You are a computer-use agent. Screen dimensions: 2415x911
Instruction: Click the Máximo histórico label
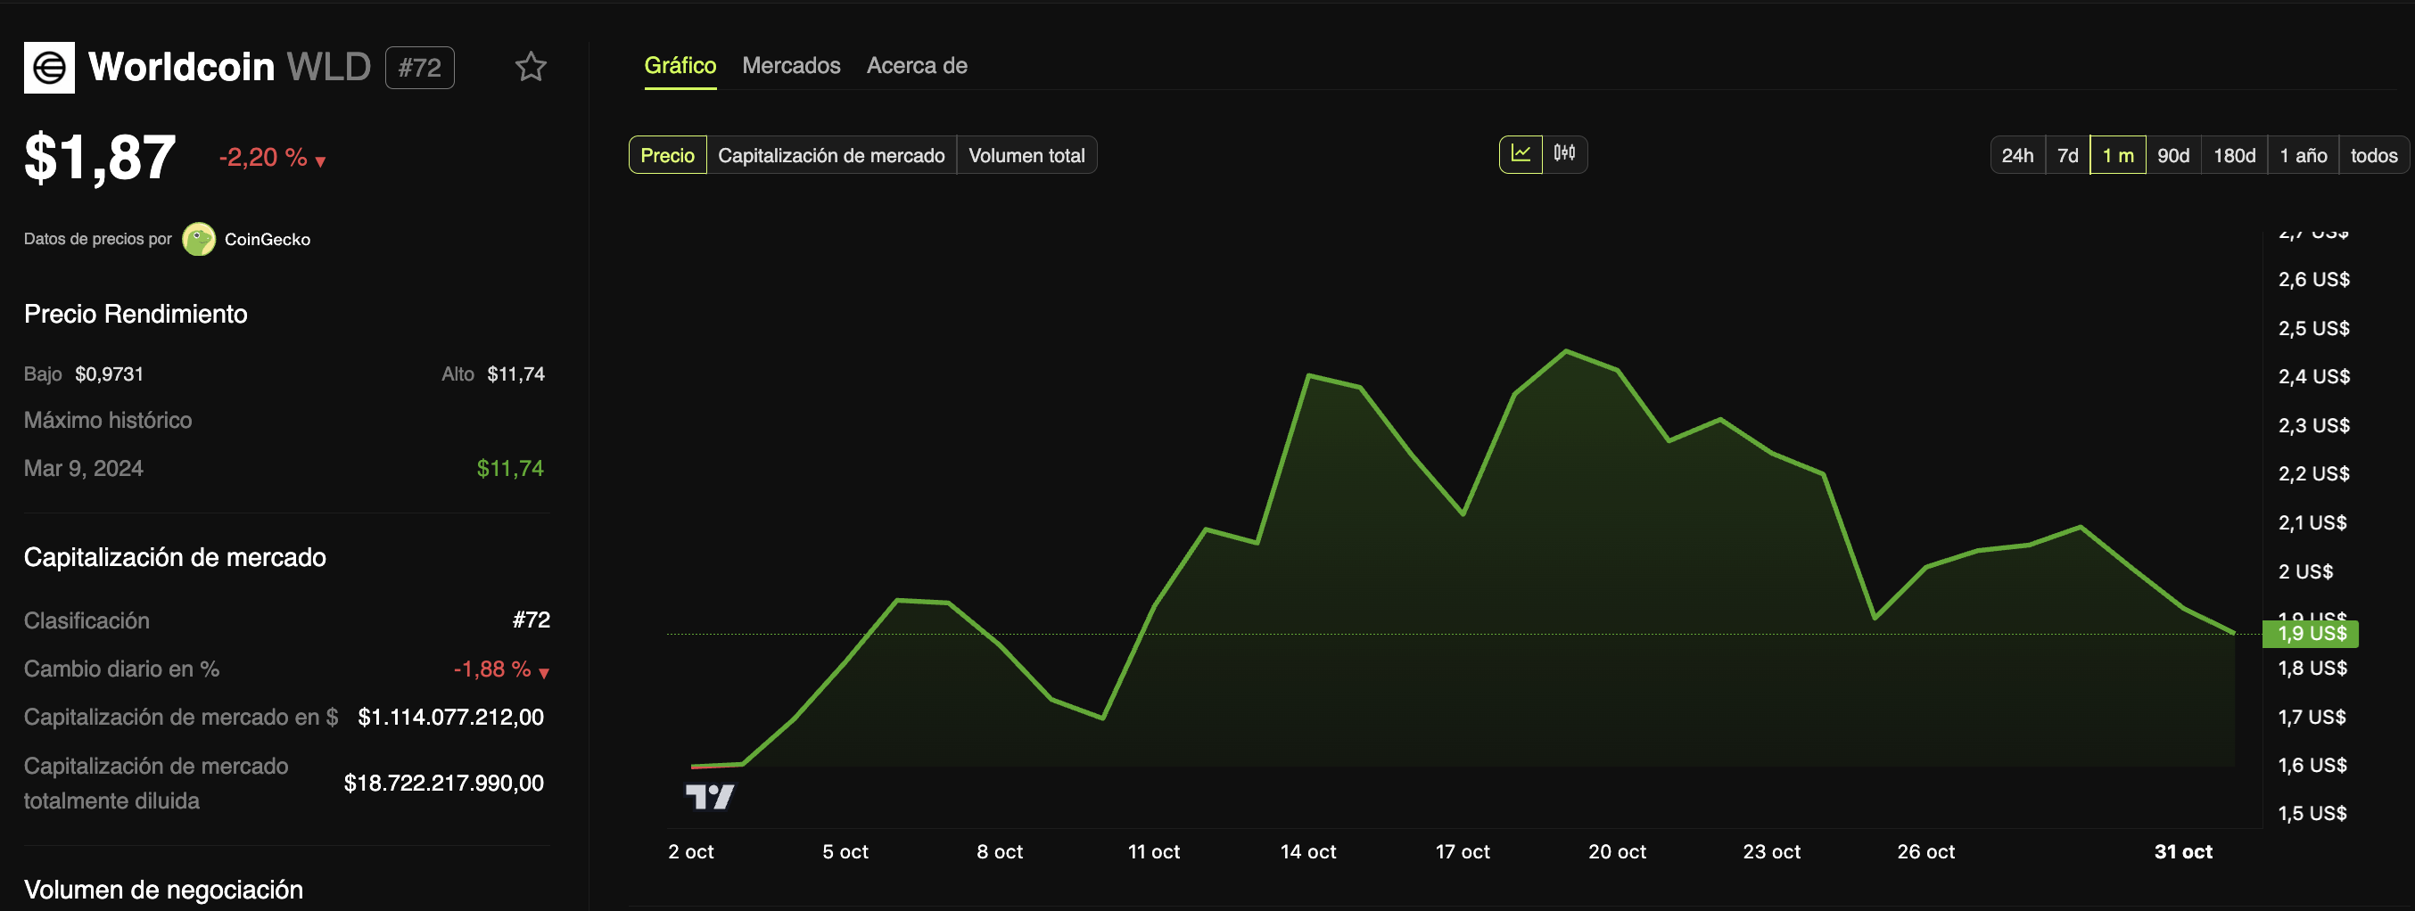[x=108, y=420]
